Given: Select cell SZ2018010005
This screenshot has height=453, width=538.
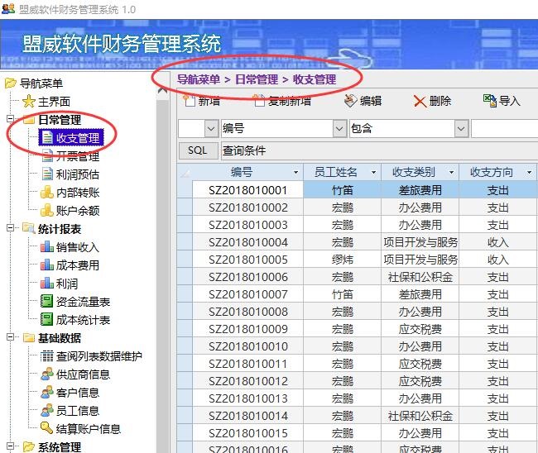Looking at the screenshot, I should click(247, 260).
